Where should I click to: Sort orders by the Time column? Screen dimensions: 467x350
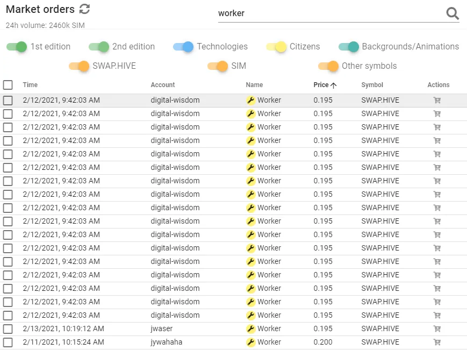pos(30,85)
